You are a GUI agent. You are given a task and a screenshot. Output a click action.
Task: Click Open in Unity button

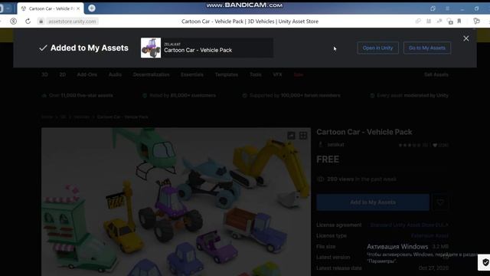pos(377,48)
